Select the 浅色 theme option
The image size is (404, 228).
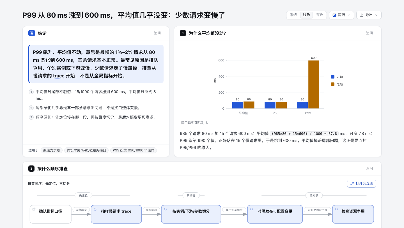pyautogui.click(x=306, y=15)
